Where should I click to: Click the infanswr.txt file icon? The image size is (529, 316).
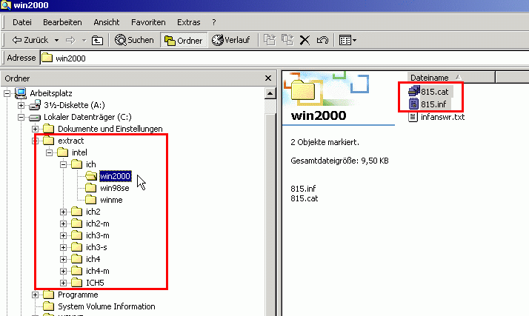[x=413, y=117]
